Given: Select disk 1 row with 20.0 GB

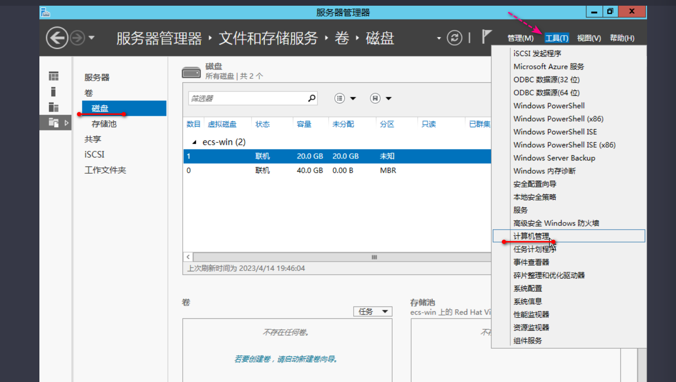Looking at the screenshot, I should click(x=337, y=156).
